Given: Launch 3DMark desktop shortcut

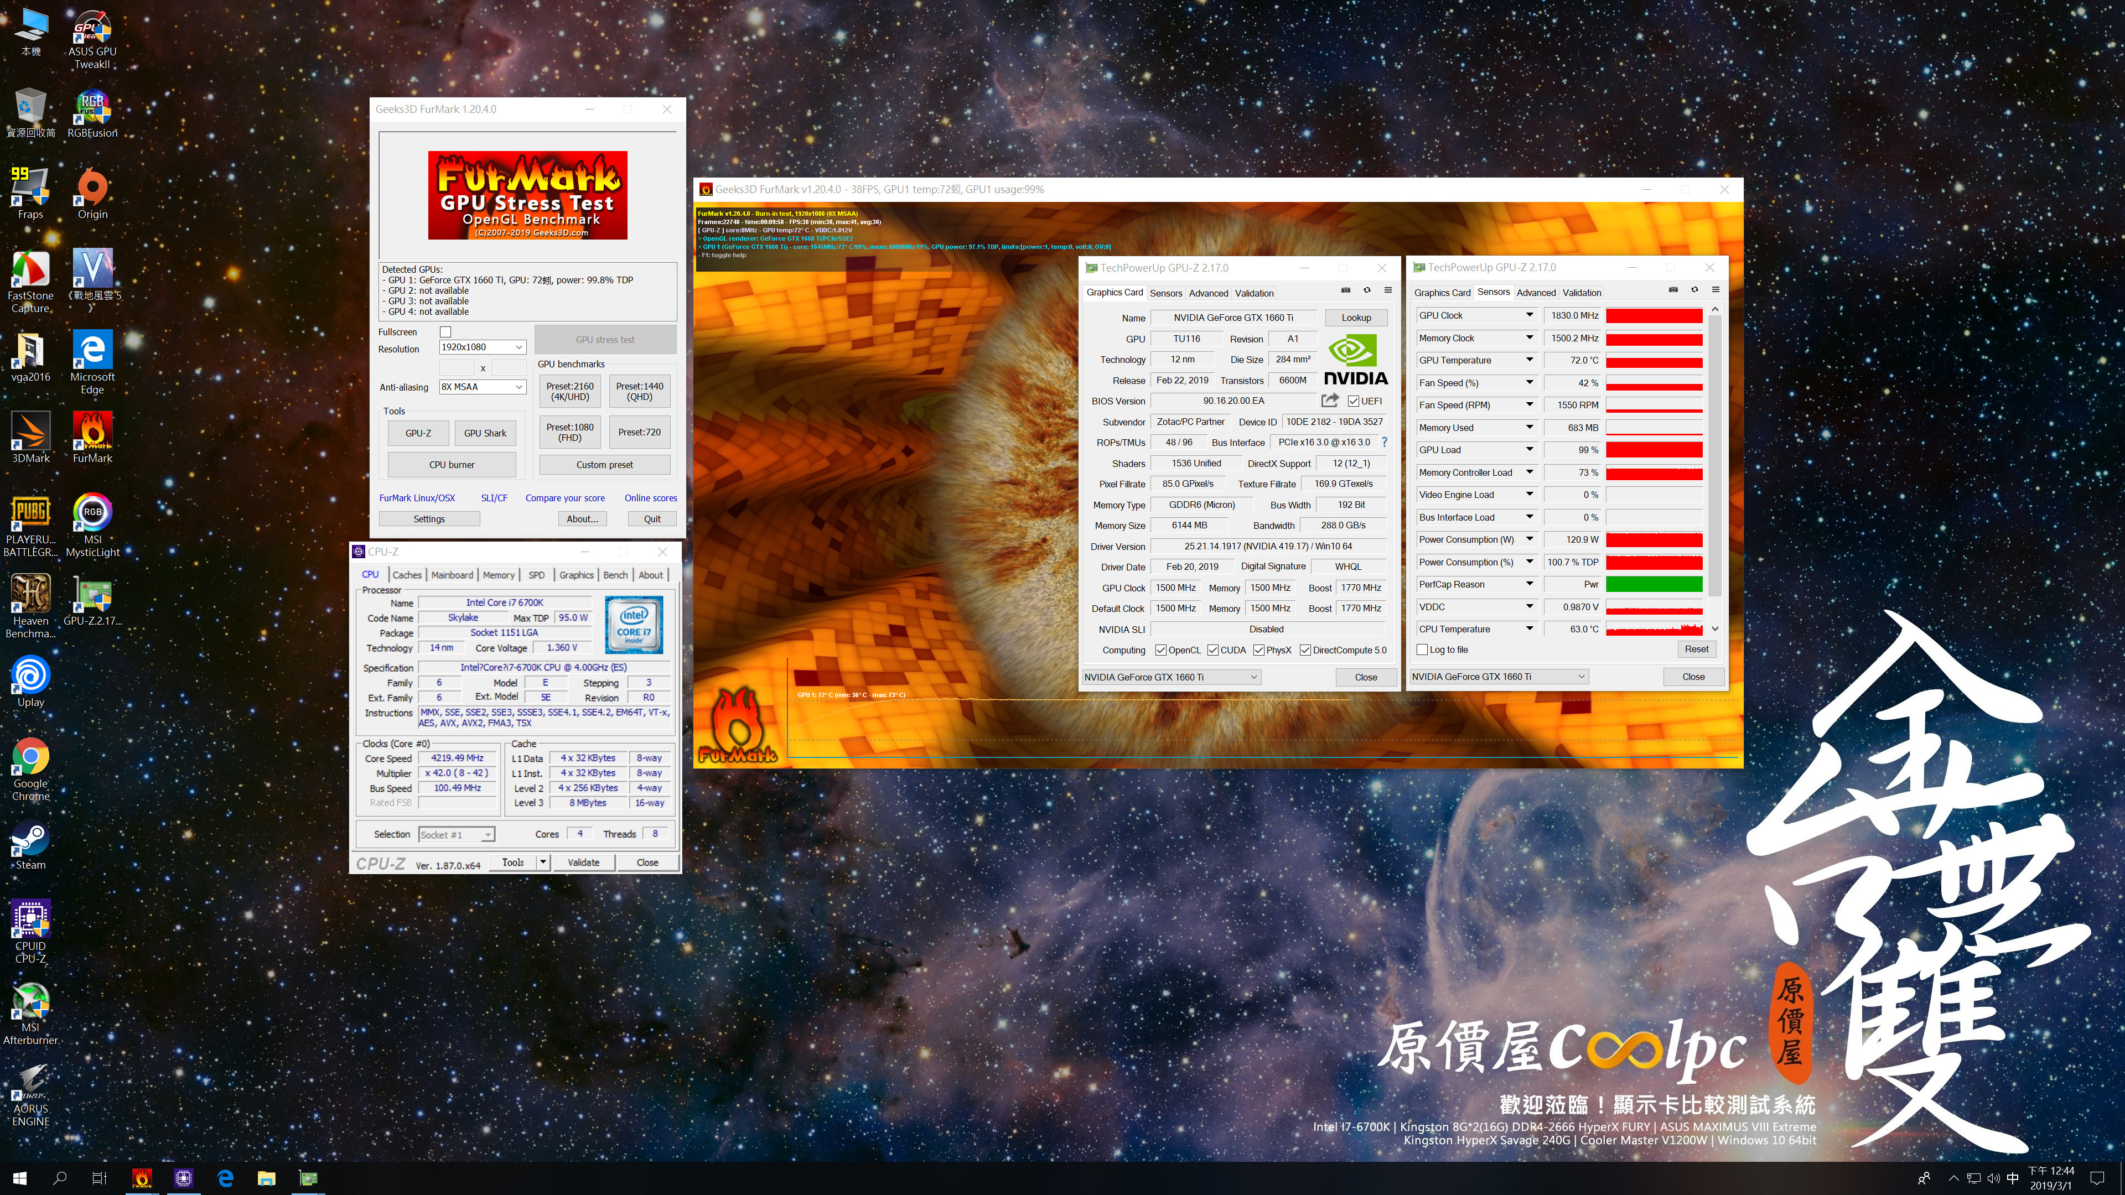Looking at the screenshot, I should point(30,438).
